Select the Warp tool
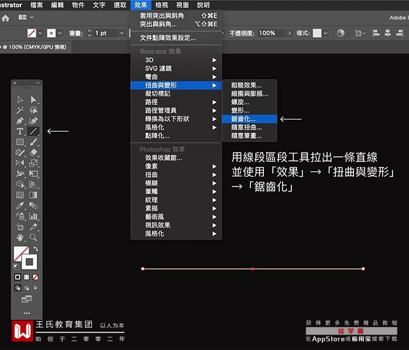The width and height of the screenshot is (409, 350). 20,174
